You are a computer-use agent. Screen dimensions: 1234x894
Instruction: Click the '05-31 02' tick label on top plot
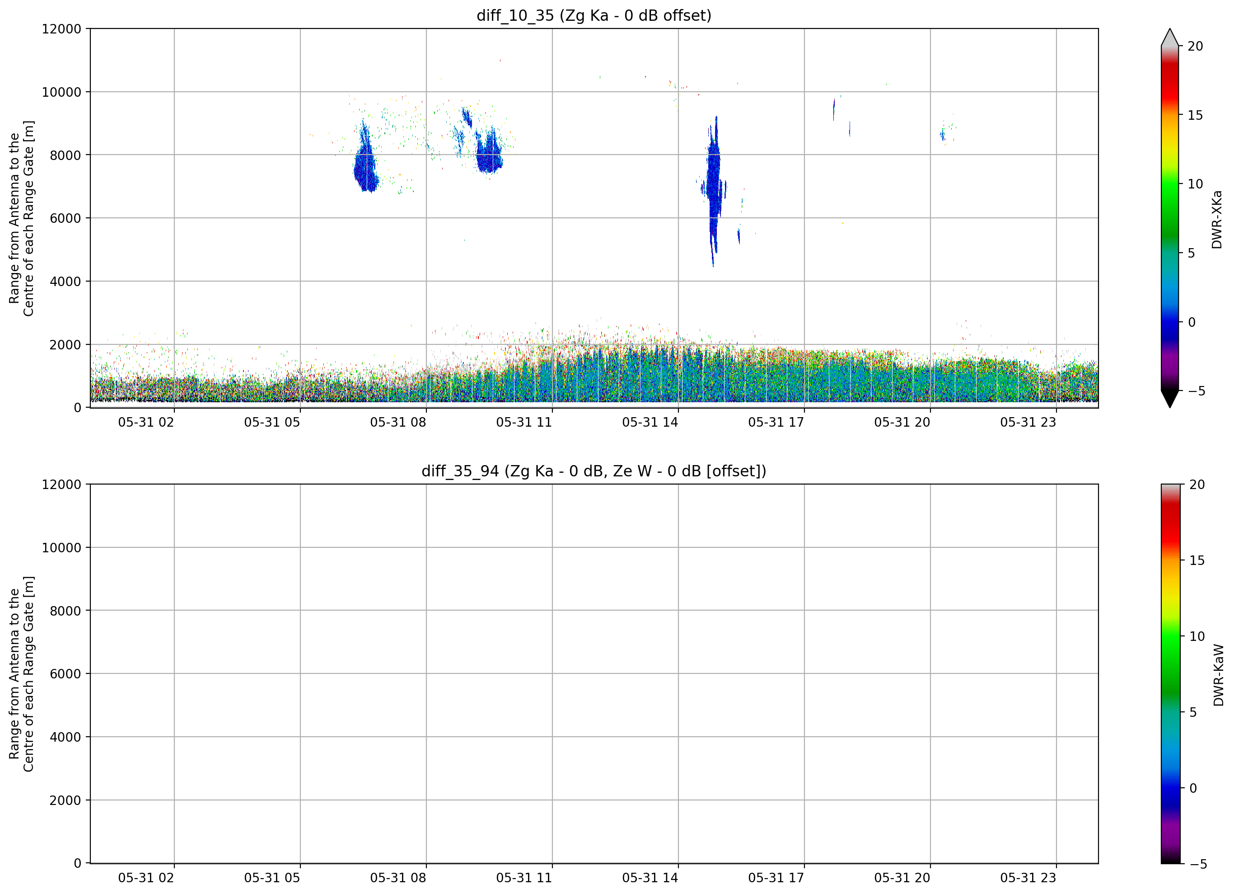146,422
